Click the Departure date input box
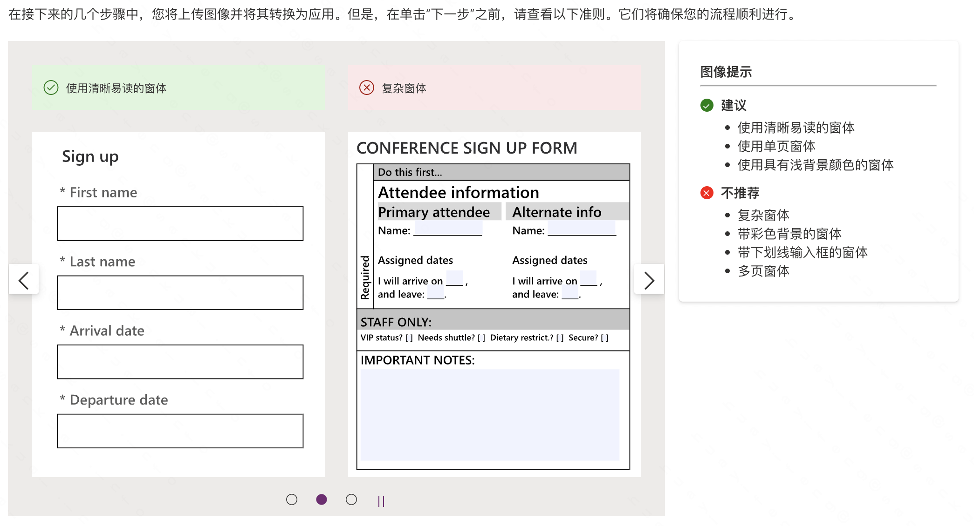 (x=180, y=431)
